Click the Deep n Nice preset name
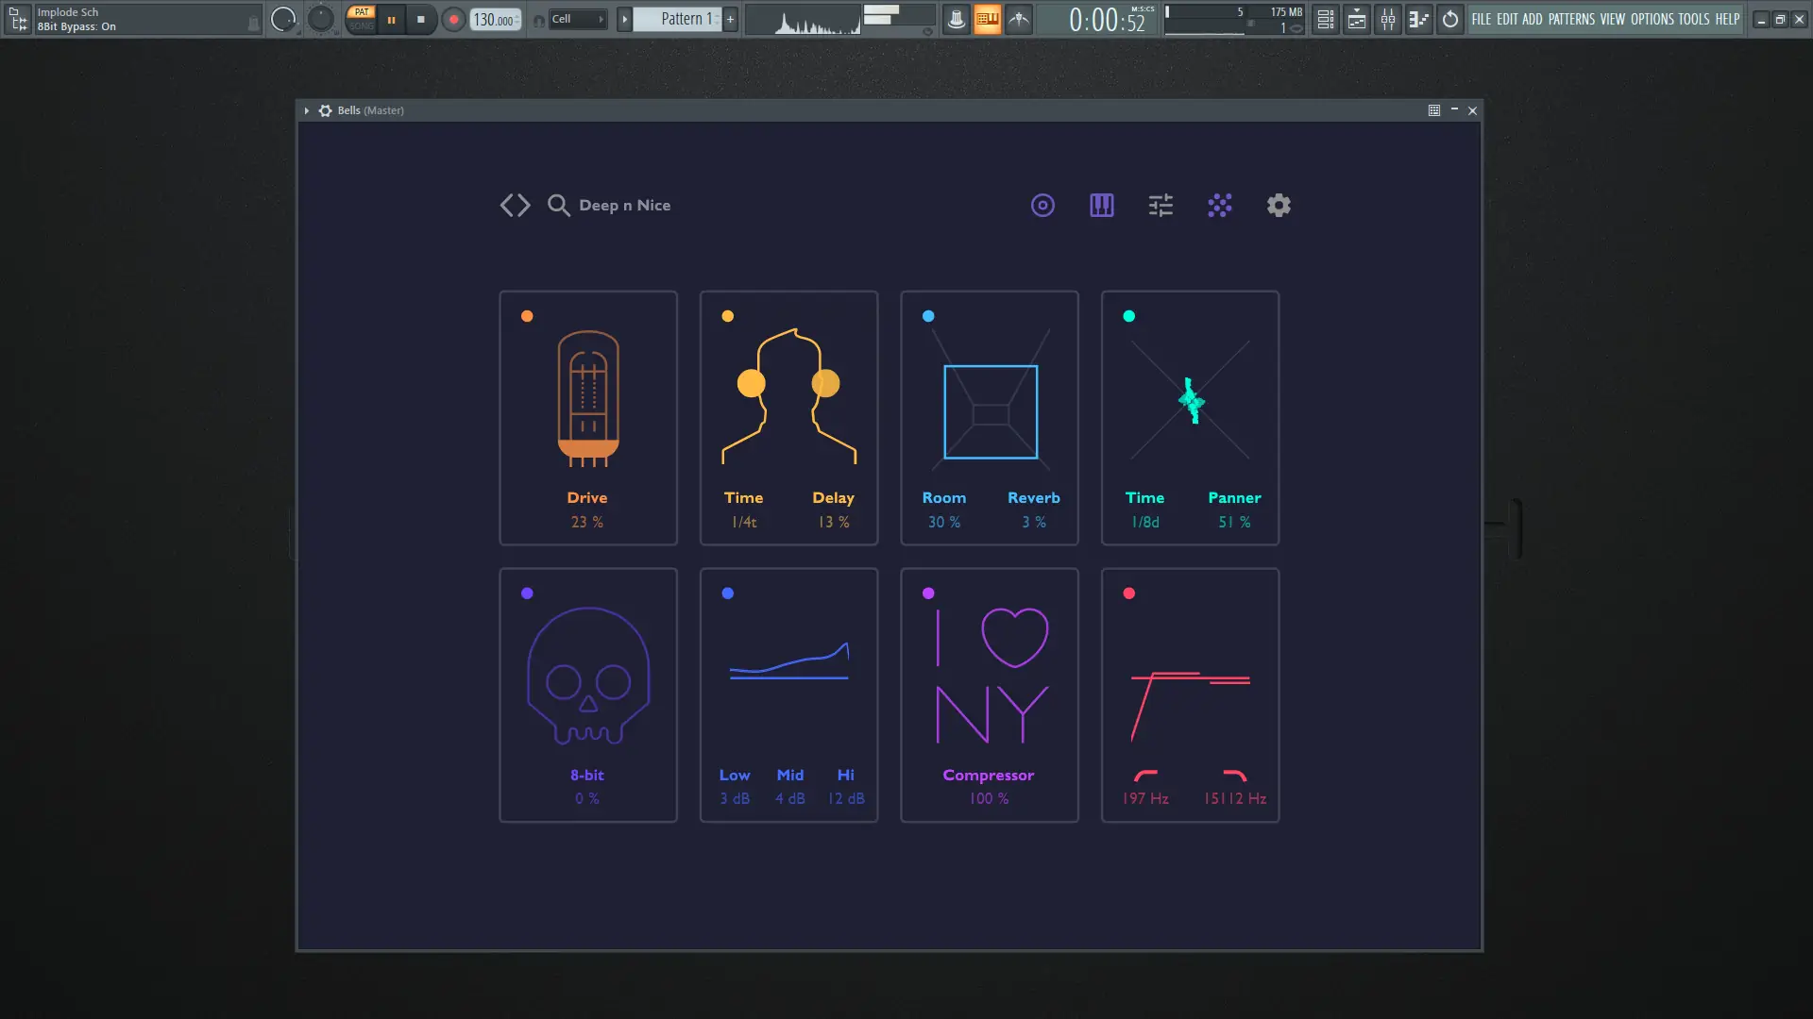1813x1019 pixels. [624, 206]
